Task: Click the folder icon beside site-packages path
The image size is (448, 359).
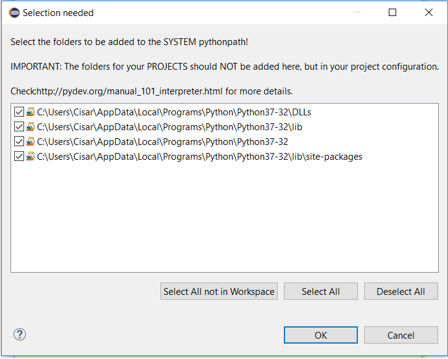Action: [30, 157]
